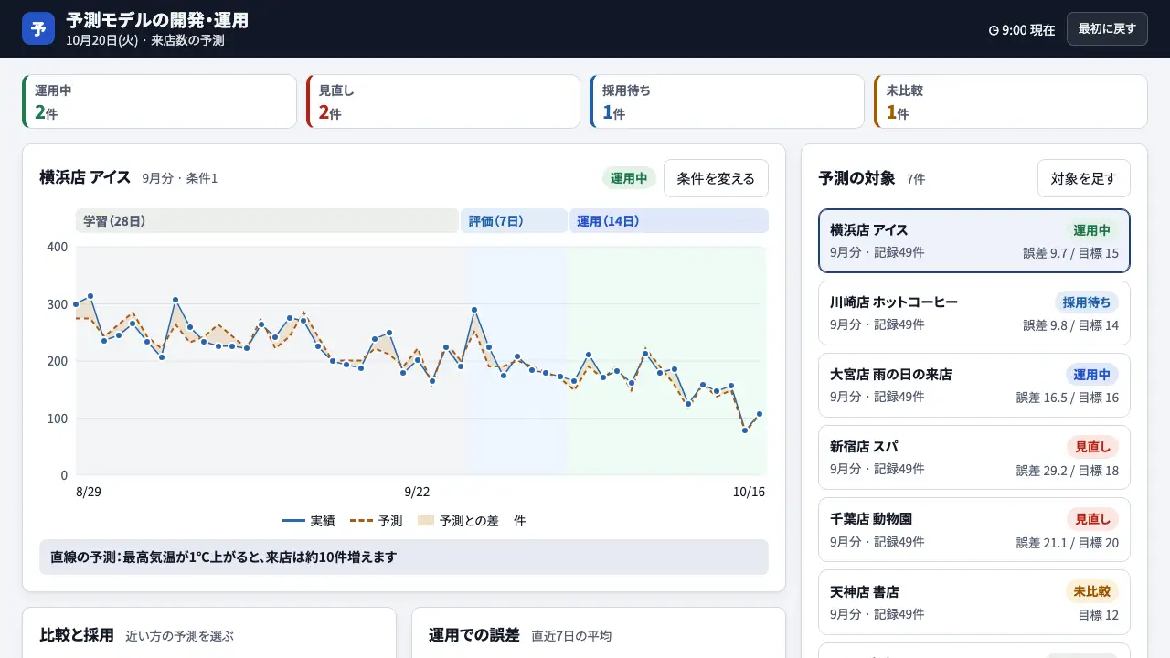Click the 予測の対象 panel heading
This screenshot has height=658, width=1170.
coord(856,178)
